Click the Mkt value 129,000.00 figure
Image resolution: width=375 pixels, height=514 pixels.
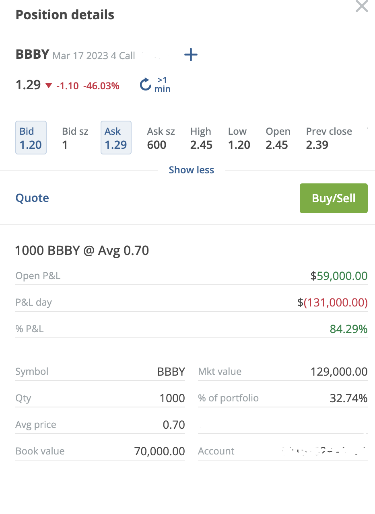(339, 372)
